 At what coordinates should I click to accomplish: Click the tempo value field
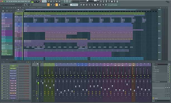pyautogui.click(x=44, y=1)
